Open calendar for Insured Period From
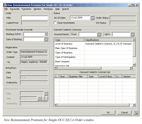Image resolution: width=142 pixels, height=124 pixels. tap(99, 34)
